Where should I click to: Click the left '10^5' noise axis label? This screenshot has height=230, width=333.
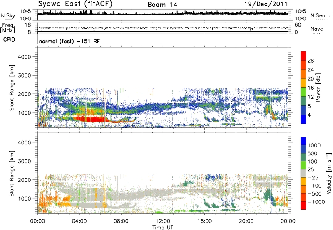click(25, 11)
